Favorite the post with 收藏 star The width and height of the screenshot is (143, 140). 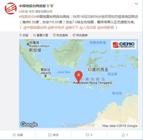18,135
